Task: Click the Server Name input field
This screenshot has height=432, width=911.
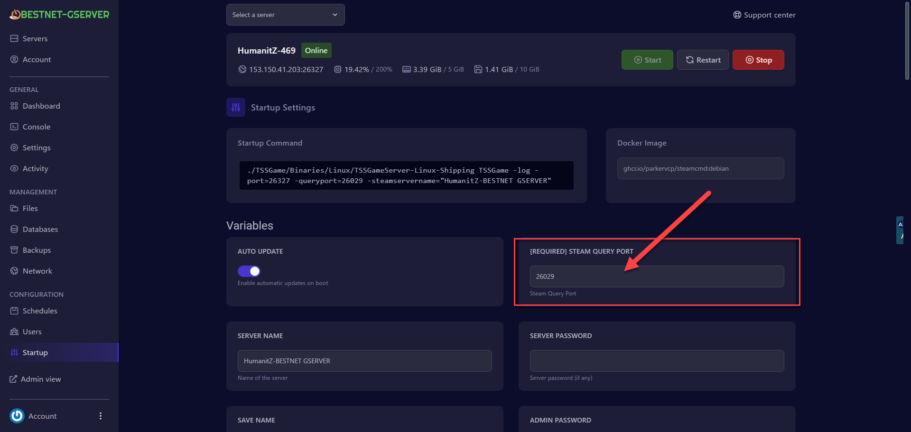Action: tap(364, 361)
